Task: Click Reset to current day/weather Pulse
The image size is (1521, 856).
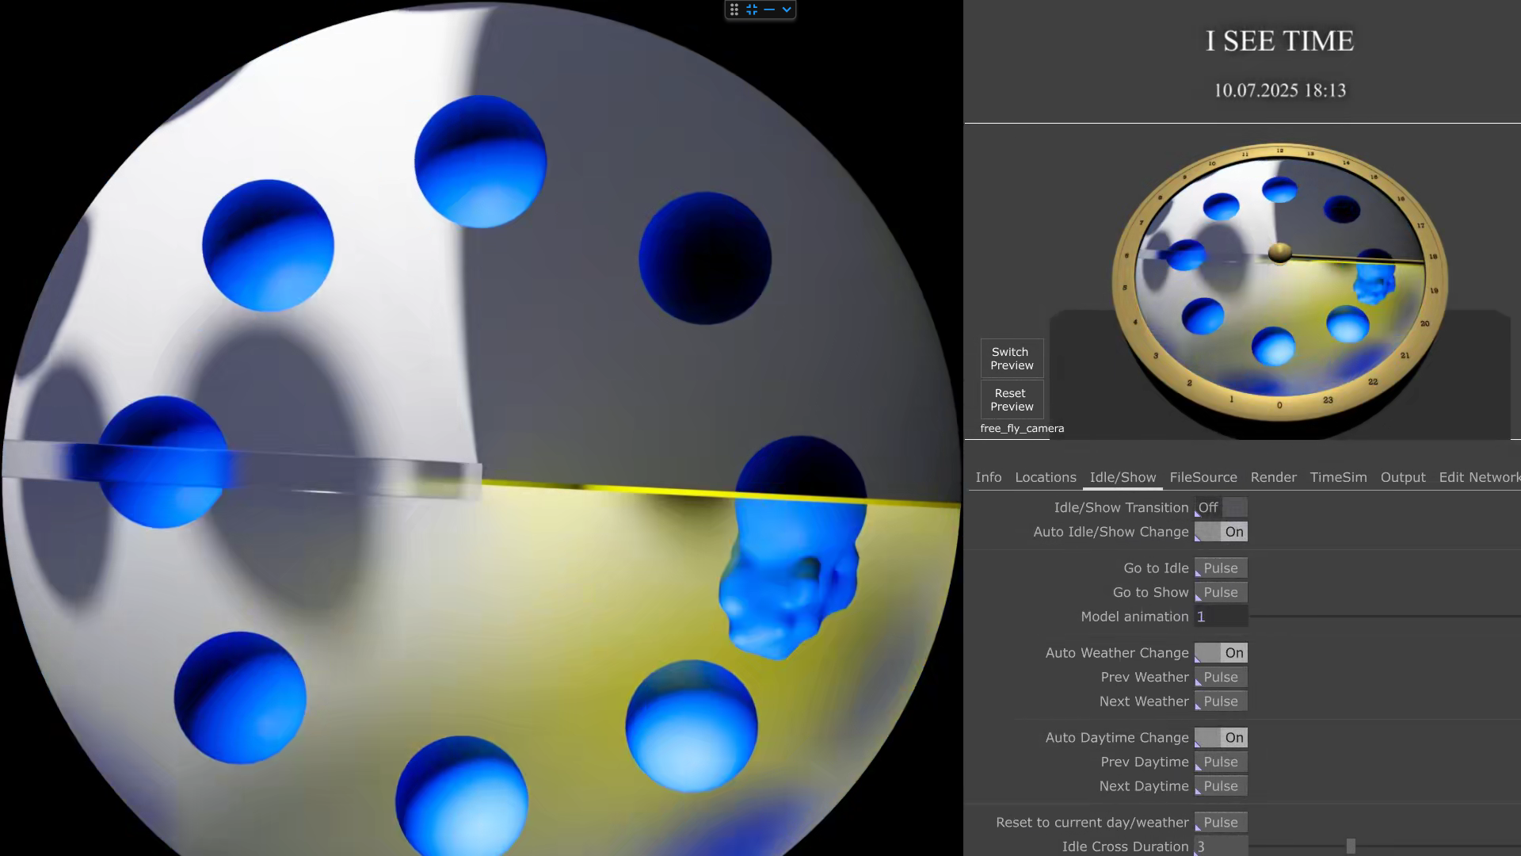Action: tap(1221, 823)
